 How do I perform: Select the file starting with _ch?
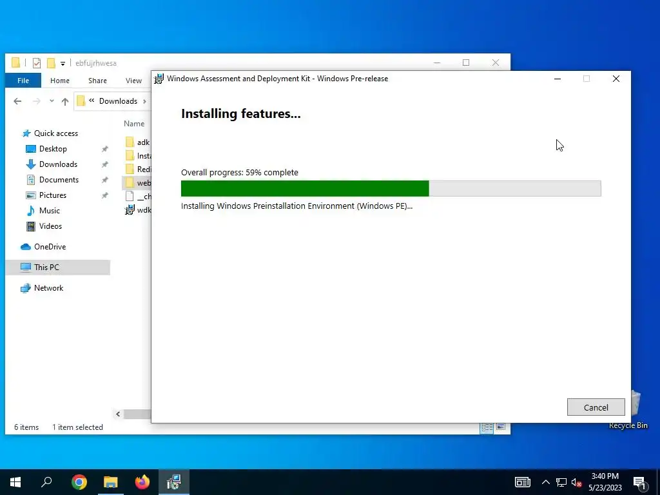(x=138, y=196)
